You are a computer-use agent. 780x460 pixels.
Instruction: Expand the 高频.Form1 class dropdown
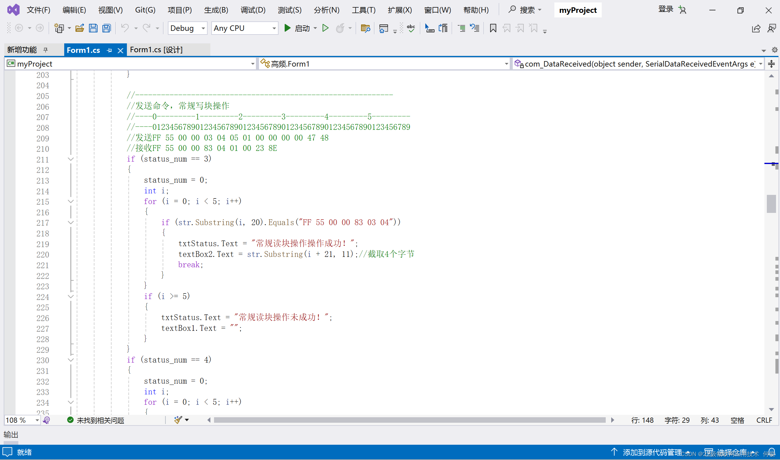[x=505, y=64]
